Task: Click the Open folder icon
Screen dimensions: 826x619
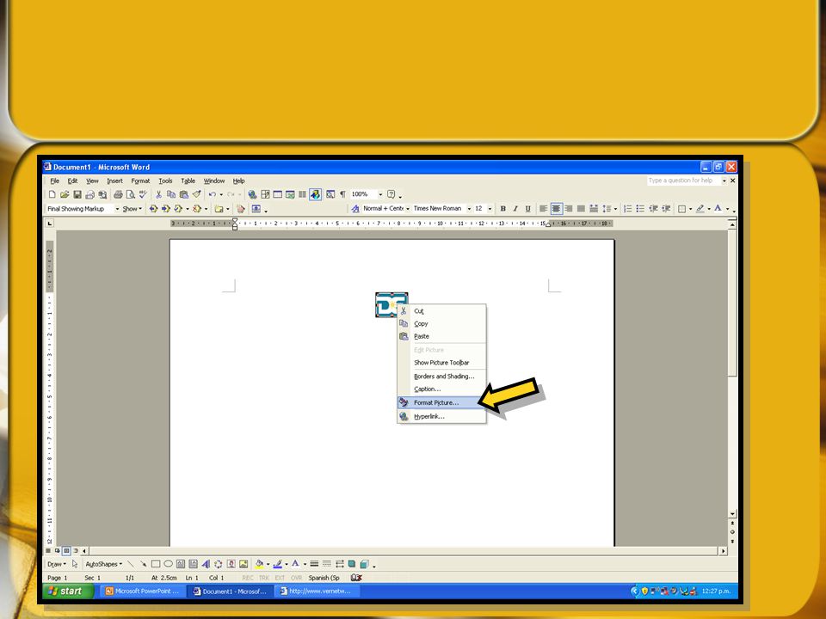Action: (65, 195)
